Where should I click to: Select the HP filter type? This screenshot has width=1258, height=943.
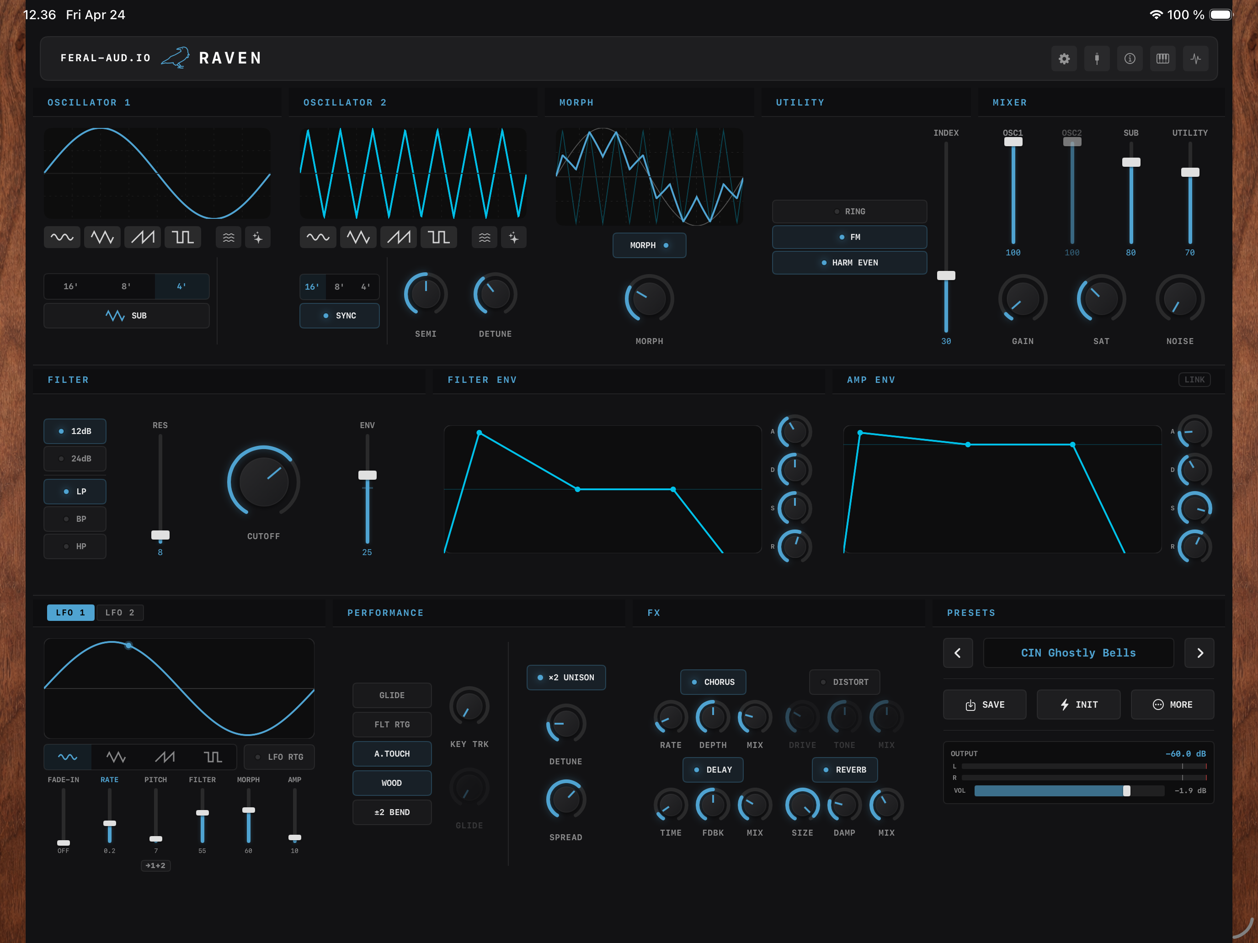[x=75, y=546]
